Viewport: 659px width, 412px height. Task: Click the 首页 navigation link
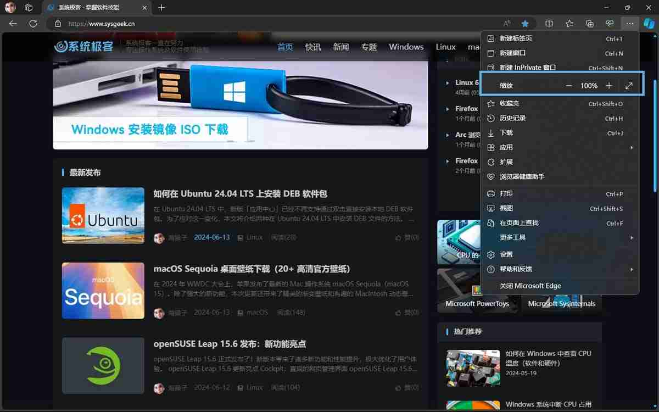284,47
